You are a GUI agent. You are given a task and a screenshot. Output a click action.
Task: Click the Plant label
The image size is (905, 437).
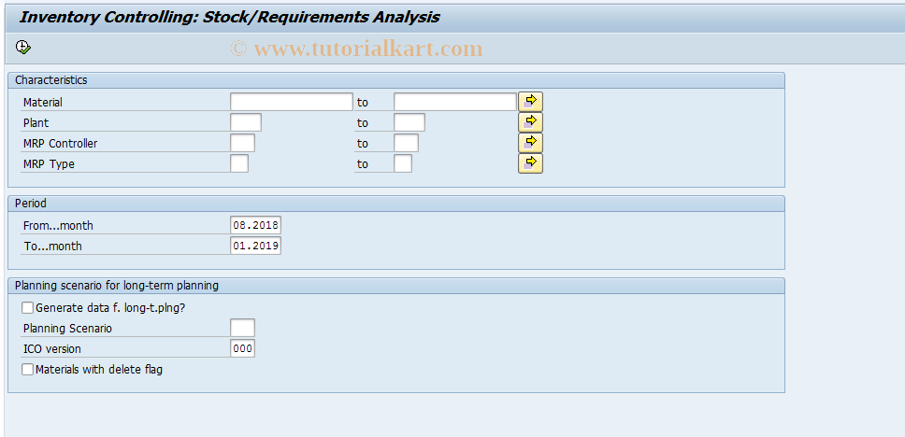(x=36, y=123)
